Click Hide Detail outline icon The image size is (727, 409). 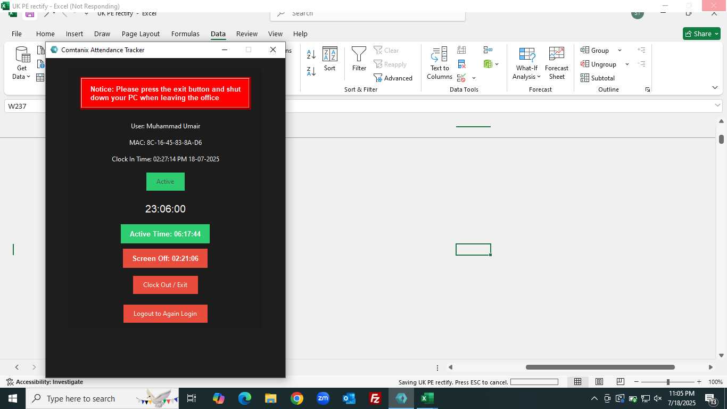(x=641, y=64)
